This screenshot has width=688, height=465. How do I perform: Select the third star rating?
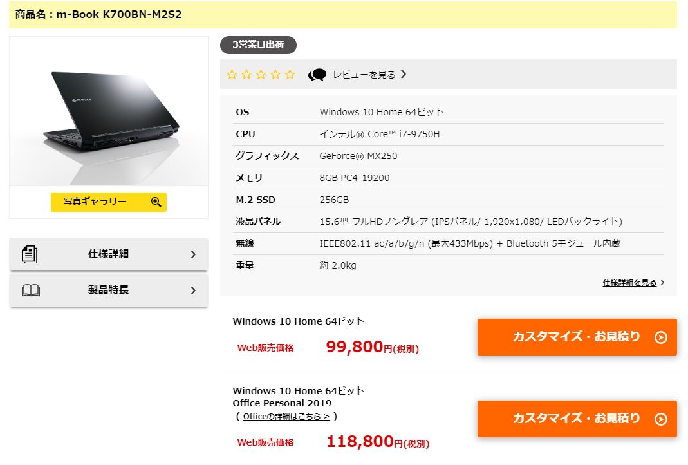pos(261,74)
